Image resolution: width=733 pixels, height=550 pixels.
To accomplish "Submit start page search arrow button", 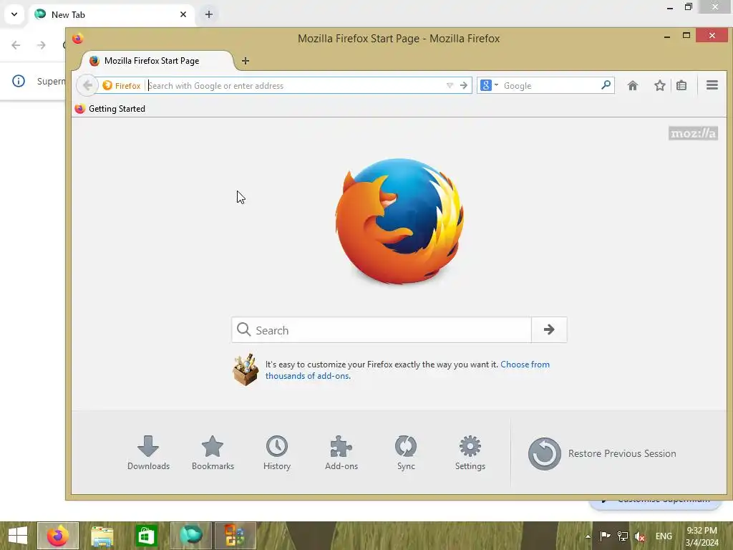I will pyautogui.click(x=549, y=329).
